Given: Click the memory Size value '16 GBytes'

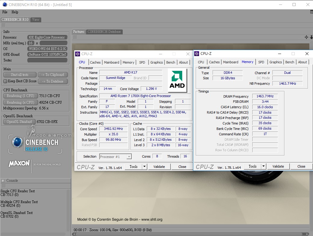Looking at the screenshot, I should (x=228, y=78).
